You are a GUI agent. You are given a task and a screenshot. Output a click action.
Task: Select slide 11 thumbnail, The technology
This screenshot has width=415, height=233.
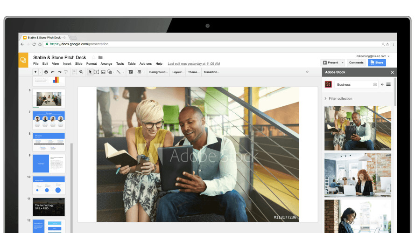(x=49, y=206)
